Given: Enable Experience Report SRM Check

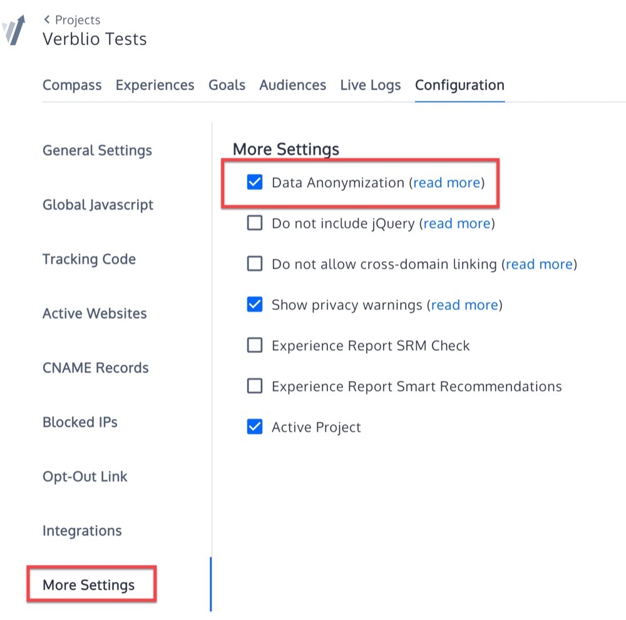Looking at the screenshot, I should pos(254,345).
